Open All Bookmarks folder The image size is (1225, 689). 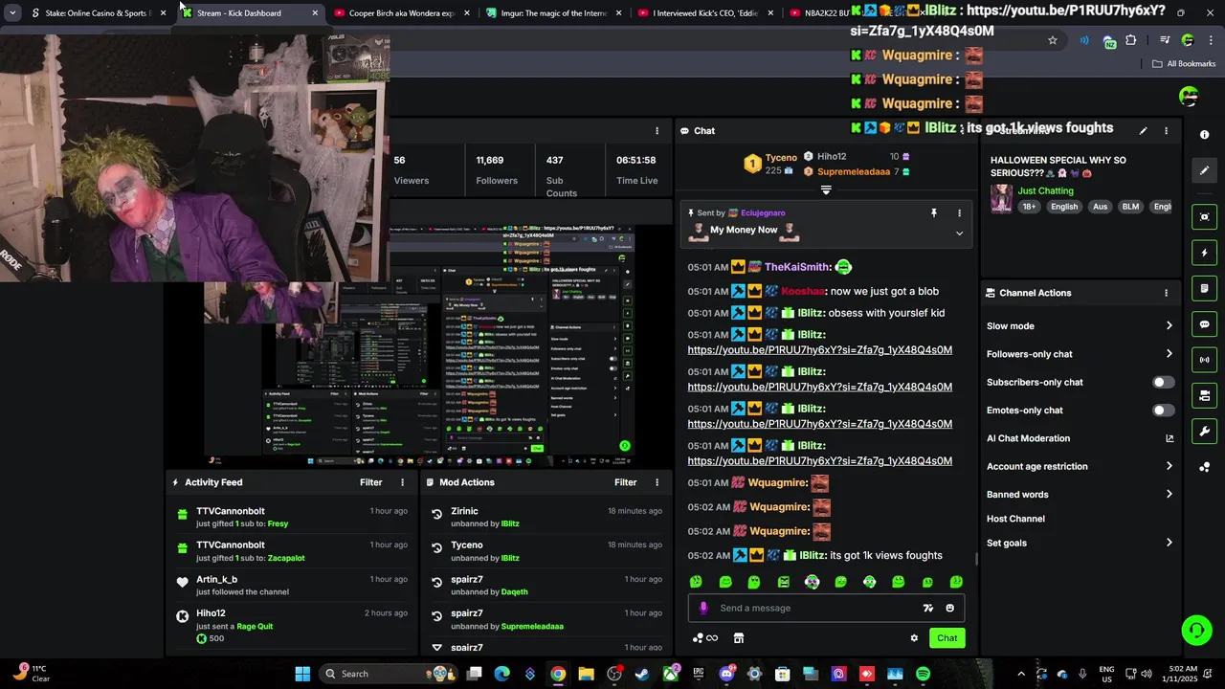[x=1184, y=64]
